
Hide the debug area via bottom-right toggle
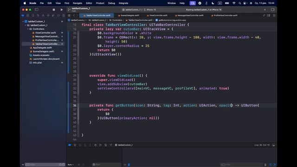tap(273, 145)
